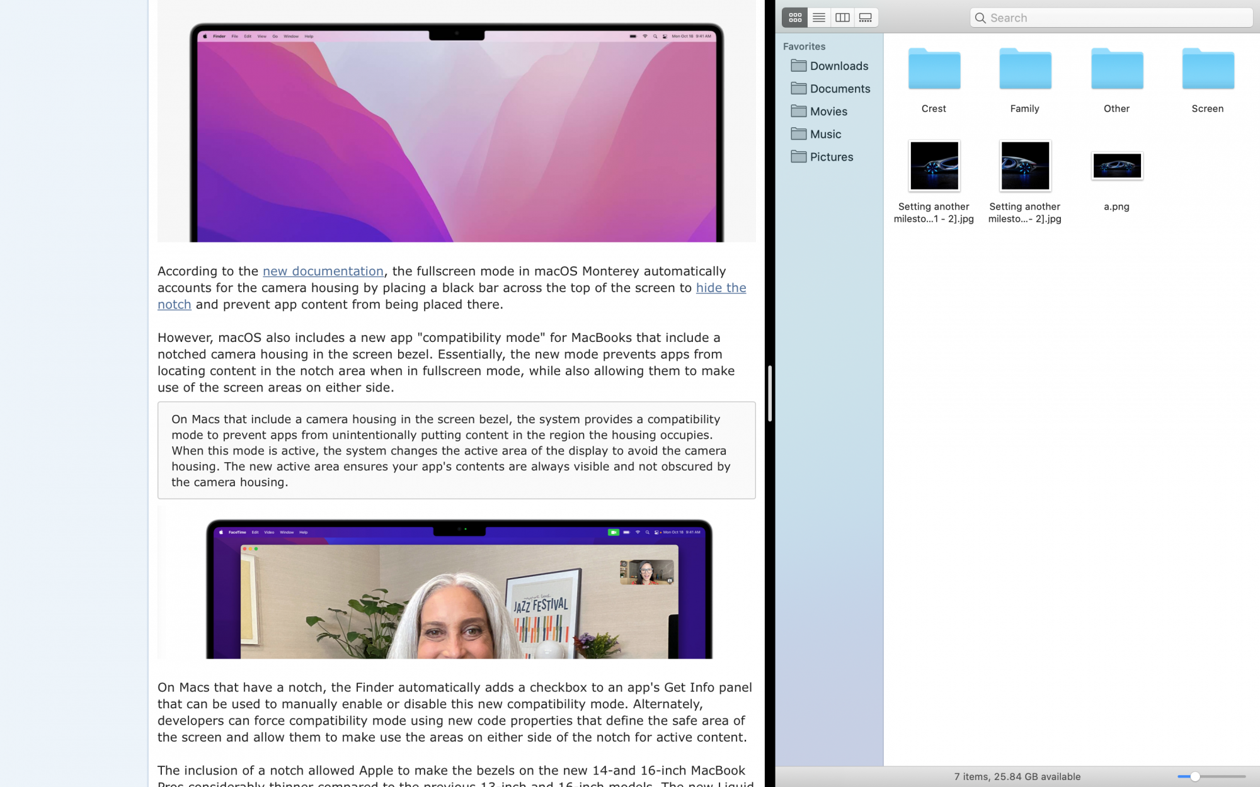This screenshot has height=787, width=1260.
Task: Select Movies in Favorites sidebar
Action: [x=828, y=111]
